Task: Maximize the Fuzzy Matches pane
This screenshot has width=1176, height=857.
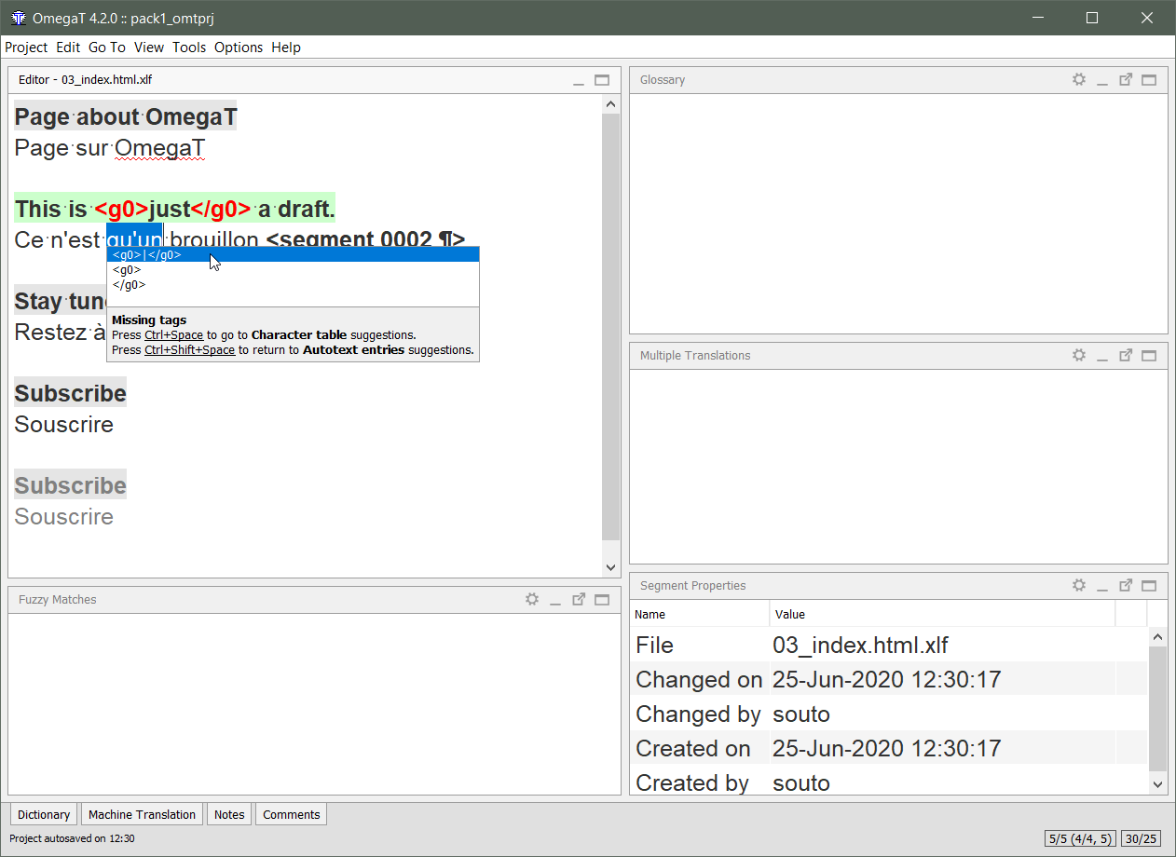Action: point(602,599)
